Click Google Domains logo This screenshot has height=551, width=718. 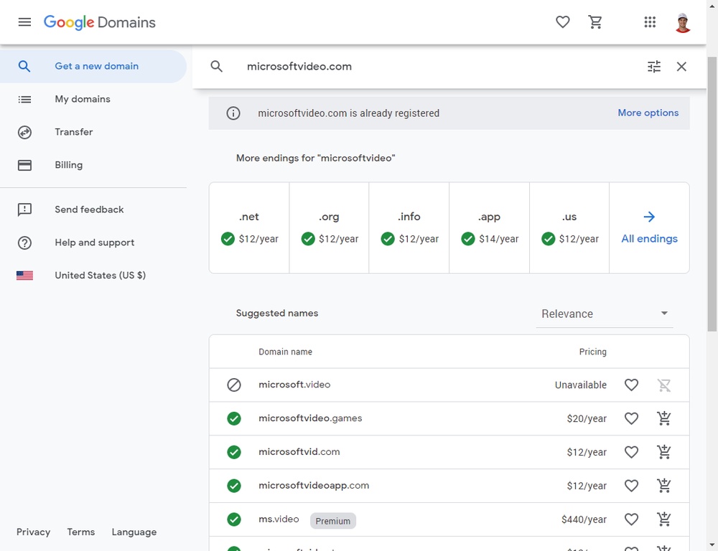(100, 22)
